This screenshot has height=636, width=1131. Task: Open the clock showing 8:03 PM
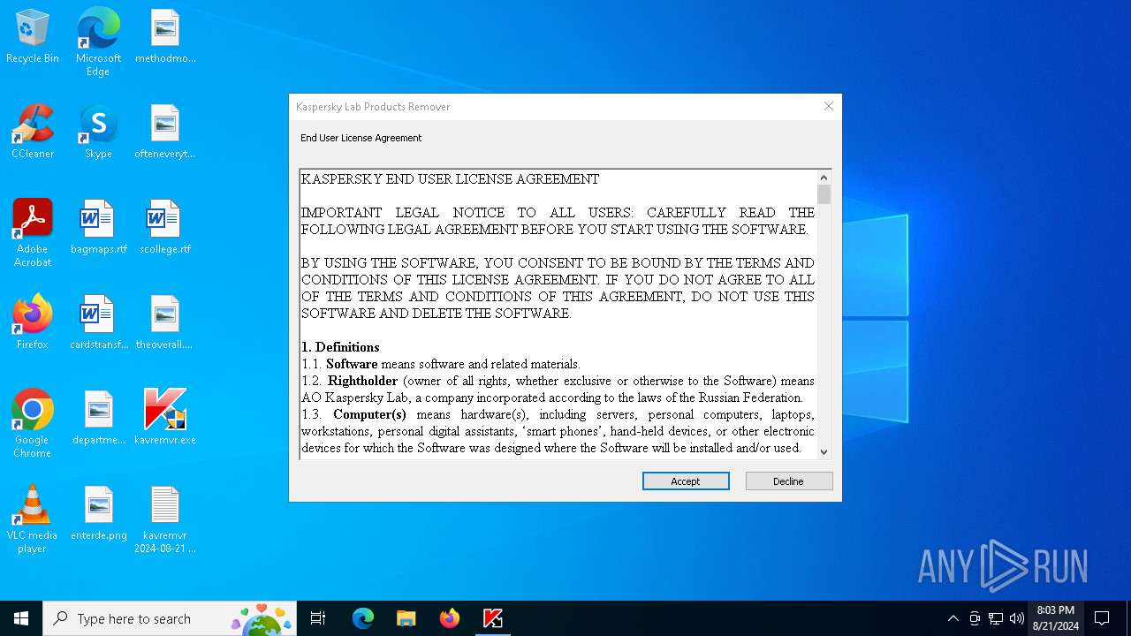coord(1056,618)
